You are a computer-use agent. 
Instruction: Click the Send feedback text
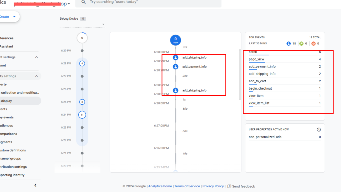click(x=243, y=186)
